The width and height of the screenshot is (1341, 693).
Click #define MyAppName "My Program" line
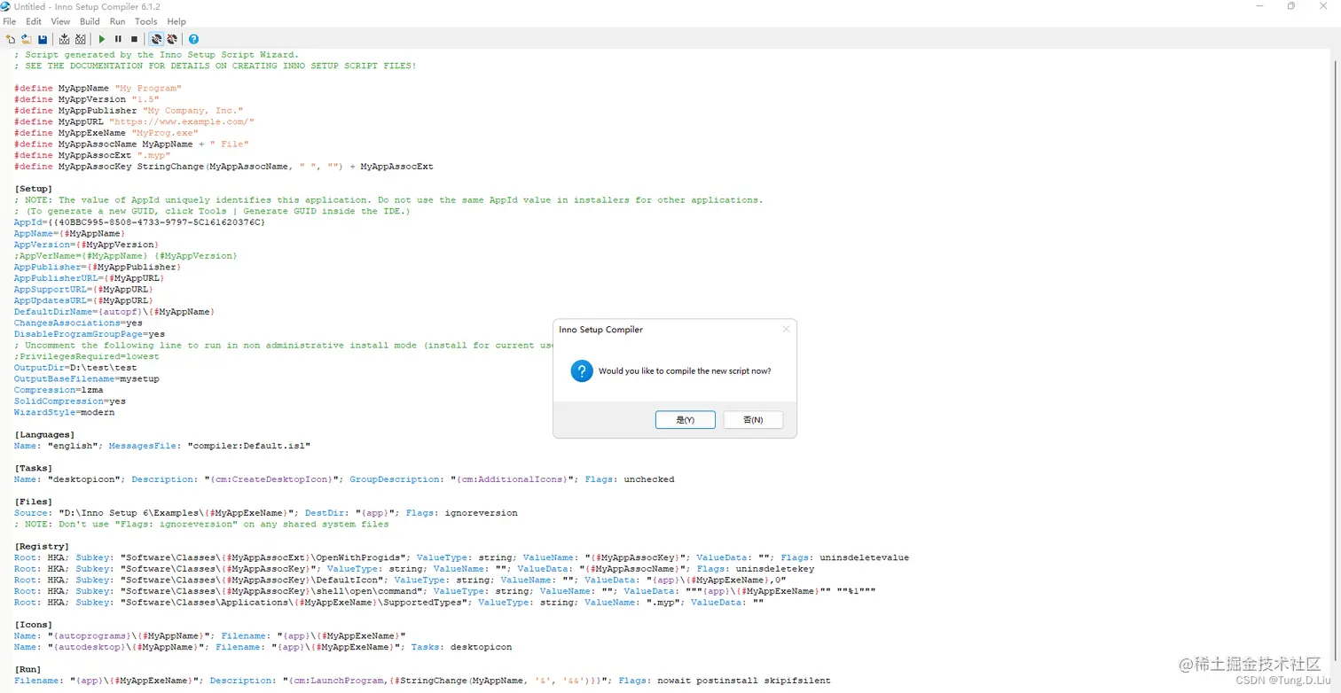98,89
